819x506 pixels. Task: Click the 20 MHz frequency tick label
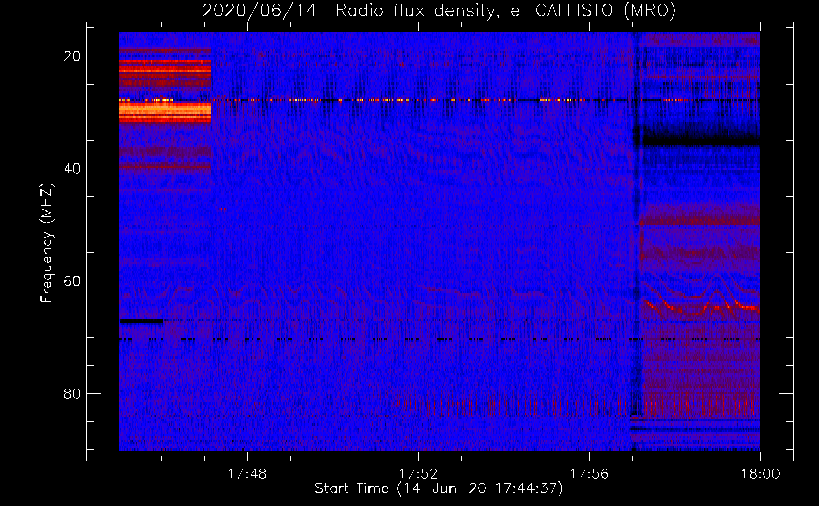[x=72, y=56]
